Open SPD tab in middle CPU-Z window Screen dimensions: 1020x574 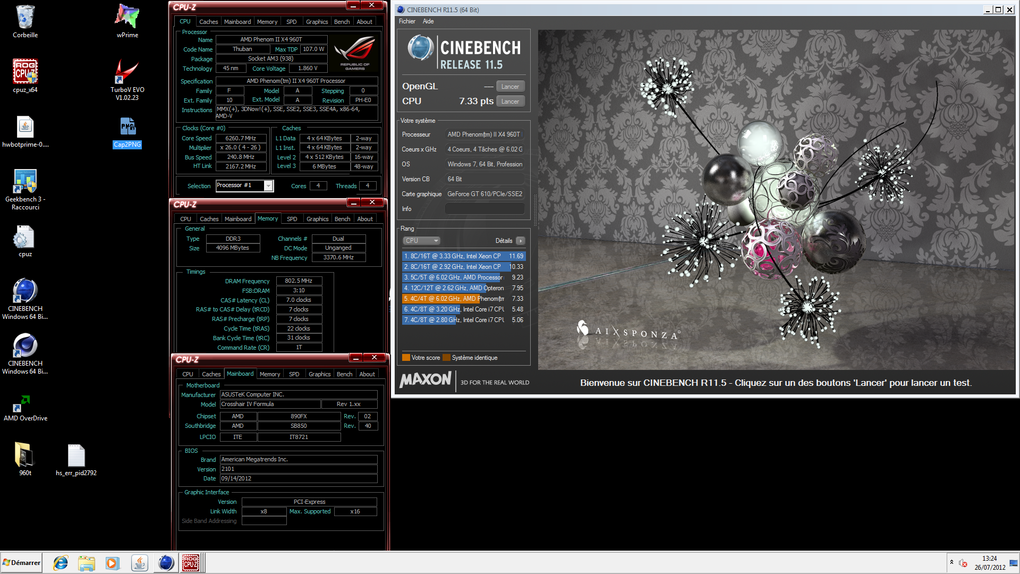tap(292, 219)
